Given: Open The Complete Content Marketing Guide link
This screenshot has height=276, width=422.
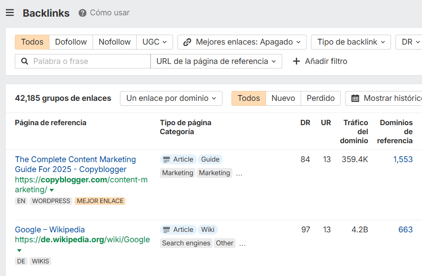Looking at the screenshot, I should pos(76,164).
